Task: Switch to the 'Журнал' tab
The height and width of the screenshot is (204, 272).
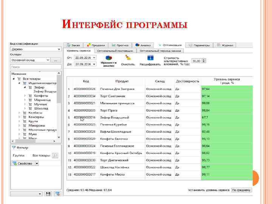Action: (x=224, y=45)
